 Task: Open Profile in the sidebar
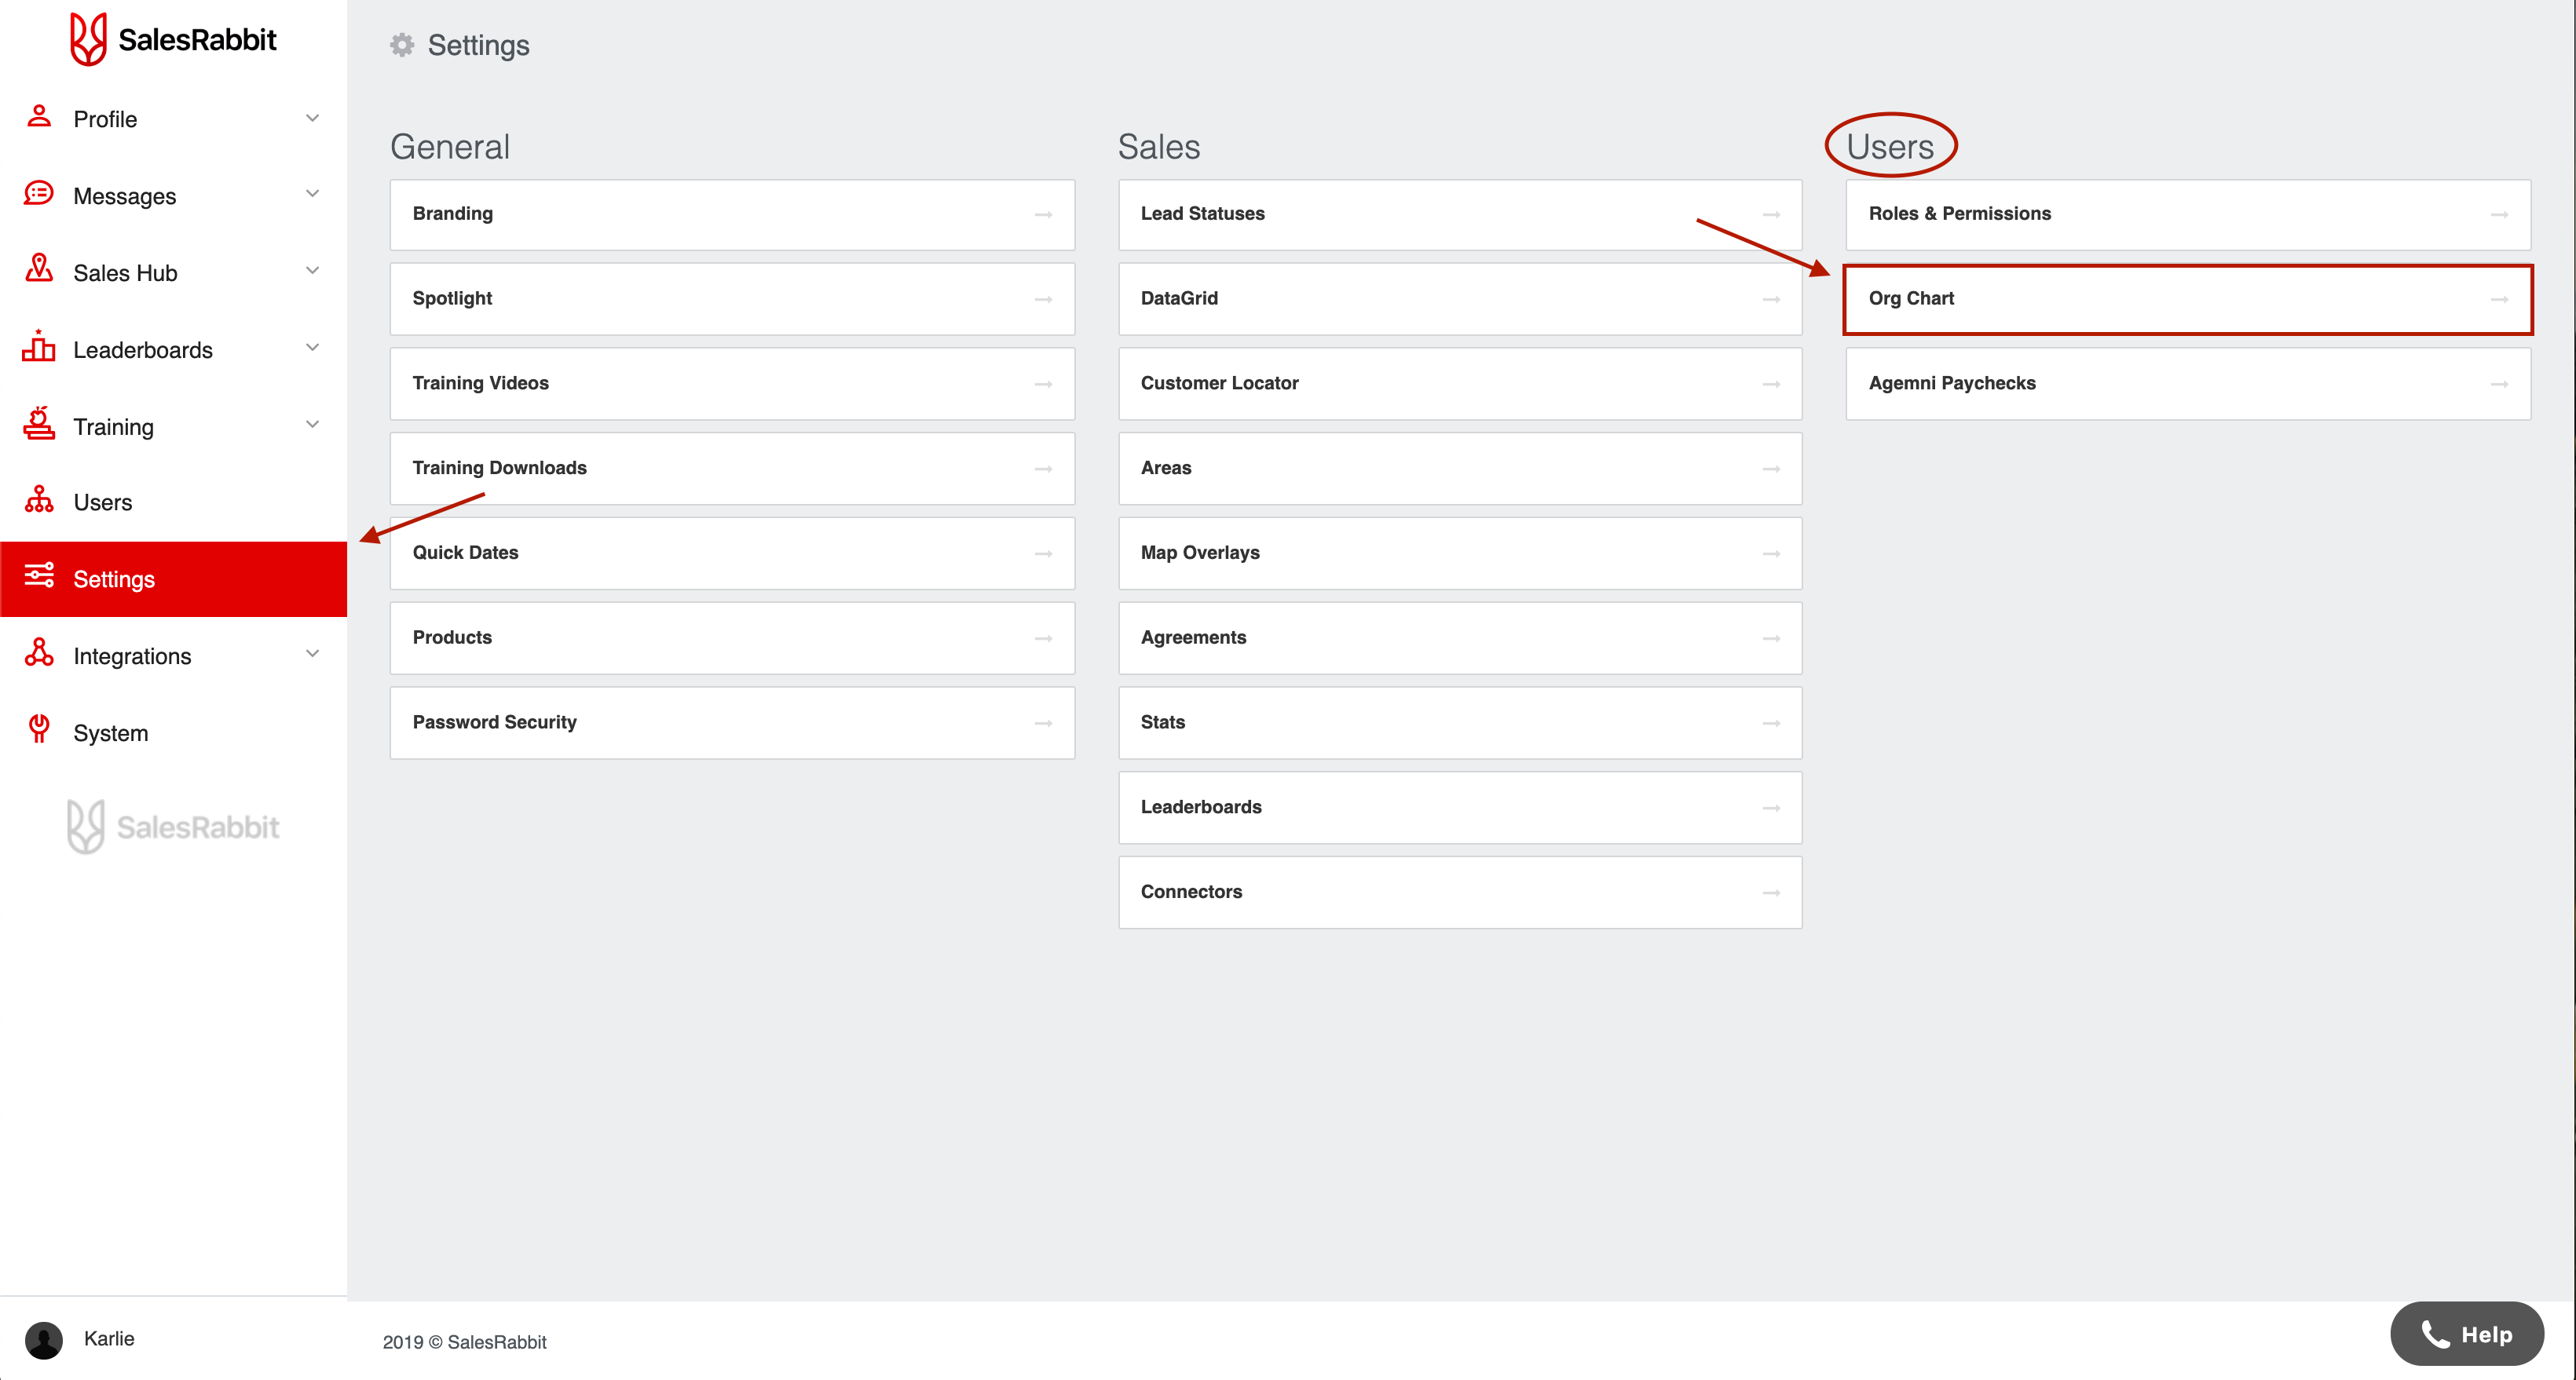coord(173,119)
